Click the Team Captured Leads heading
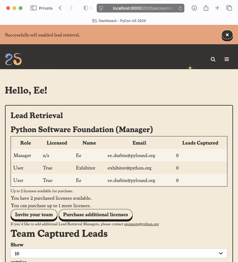This screenshot has height=262, width=238. coord(59,233)
